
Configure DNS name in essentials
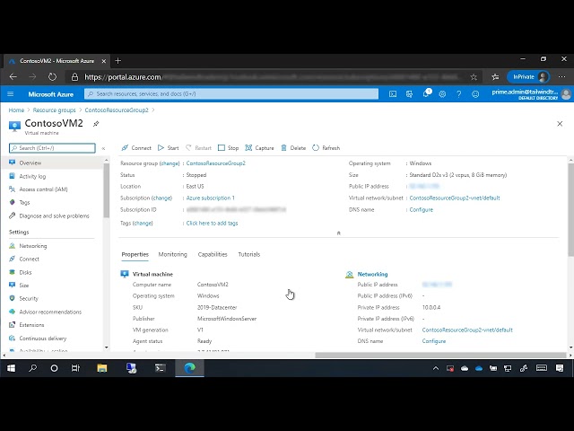(421, 209)
